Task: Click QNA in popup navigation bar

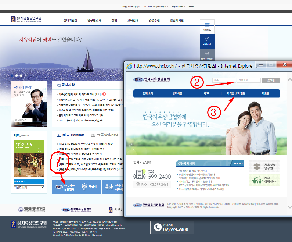Action: (x=207, y=93)
